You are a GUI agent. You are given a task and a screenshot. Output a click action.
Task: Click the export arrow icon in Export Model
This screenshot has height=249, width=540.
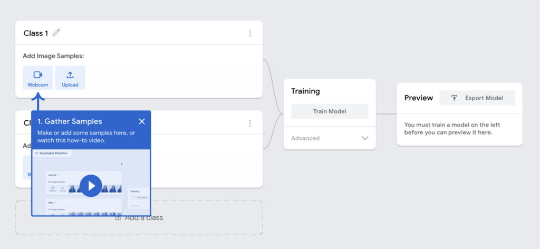pyautogui.click(x=454, y=98)
